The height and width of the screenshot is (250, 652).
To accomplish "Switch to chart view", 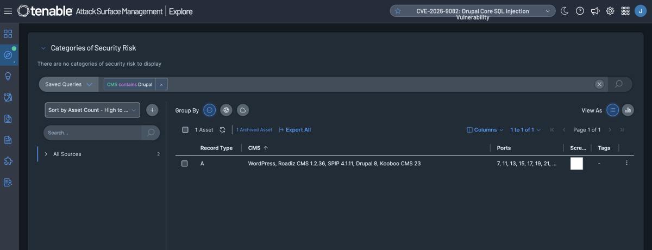I will 628,110.
